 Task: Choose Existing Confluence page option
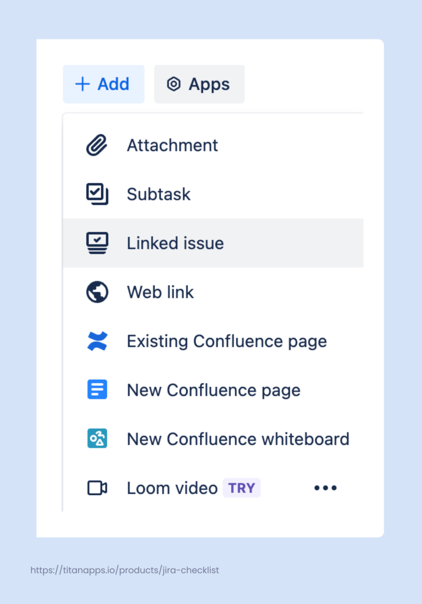(226, 341)
